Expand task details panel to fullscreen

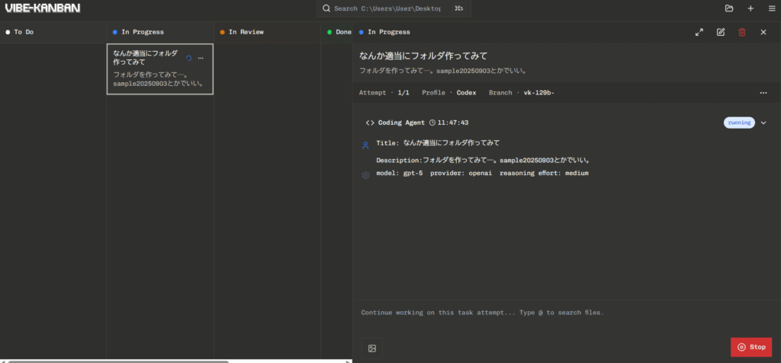coord(699,32)
